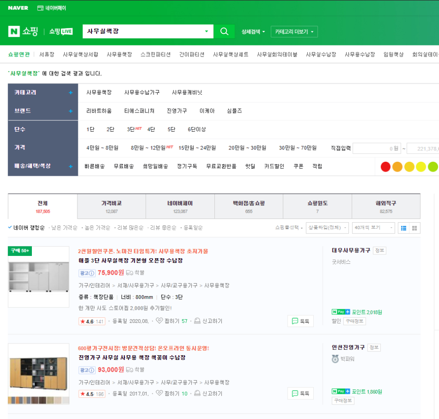Image resolution: width=439 pixels, height=419 pixels.
Task: Open the Shopping LIVE logo
Action: [61, 31]
